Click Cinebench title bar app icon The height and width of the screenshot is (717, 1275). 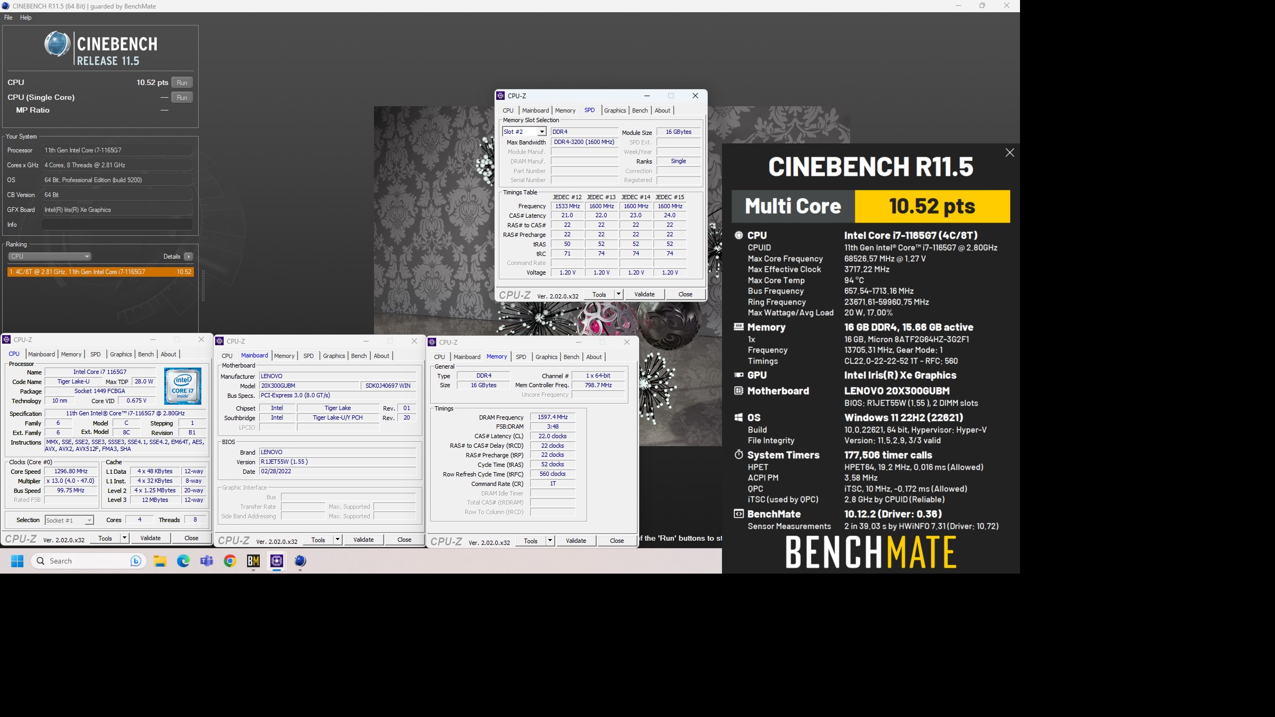tap(6, 6)
